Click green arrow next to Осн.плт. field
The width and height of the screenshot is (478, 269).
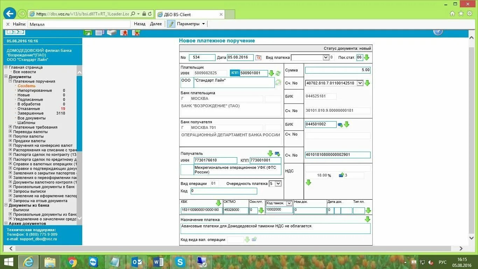(x=261, y=211)
